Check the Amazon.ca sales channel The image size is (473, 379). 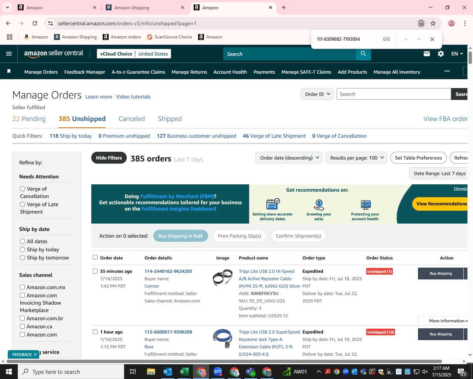pos(23,326)
